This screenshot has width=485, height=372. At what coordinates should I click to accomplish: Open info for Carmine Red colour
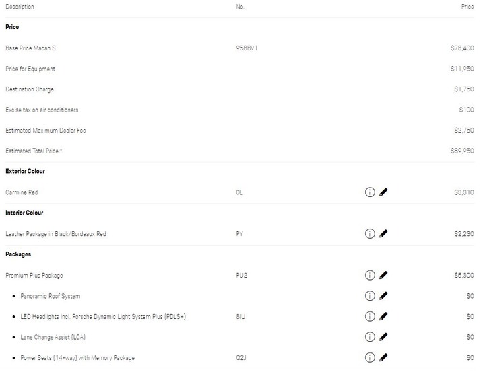[370, 192]
